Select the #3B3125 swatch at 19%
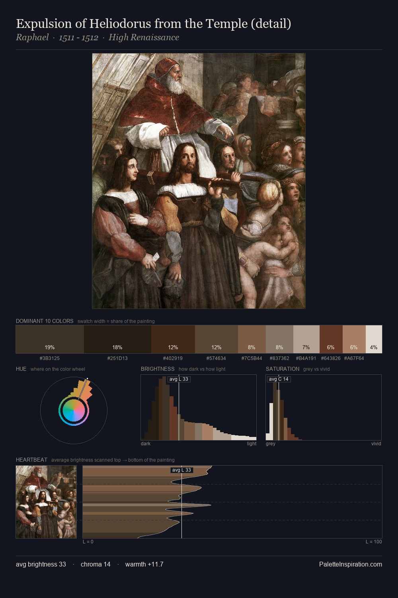This screenshot has height=598, width=398. pos(50,339)
